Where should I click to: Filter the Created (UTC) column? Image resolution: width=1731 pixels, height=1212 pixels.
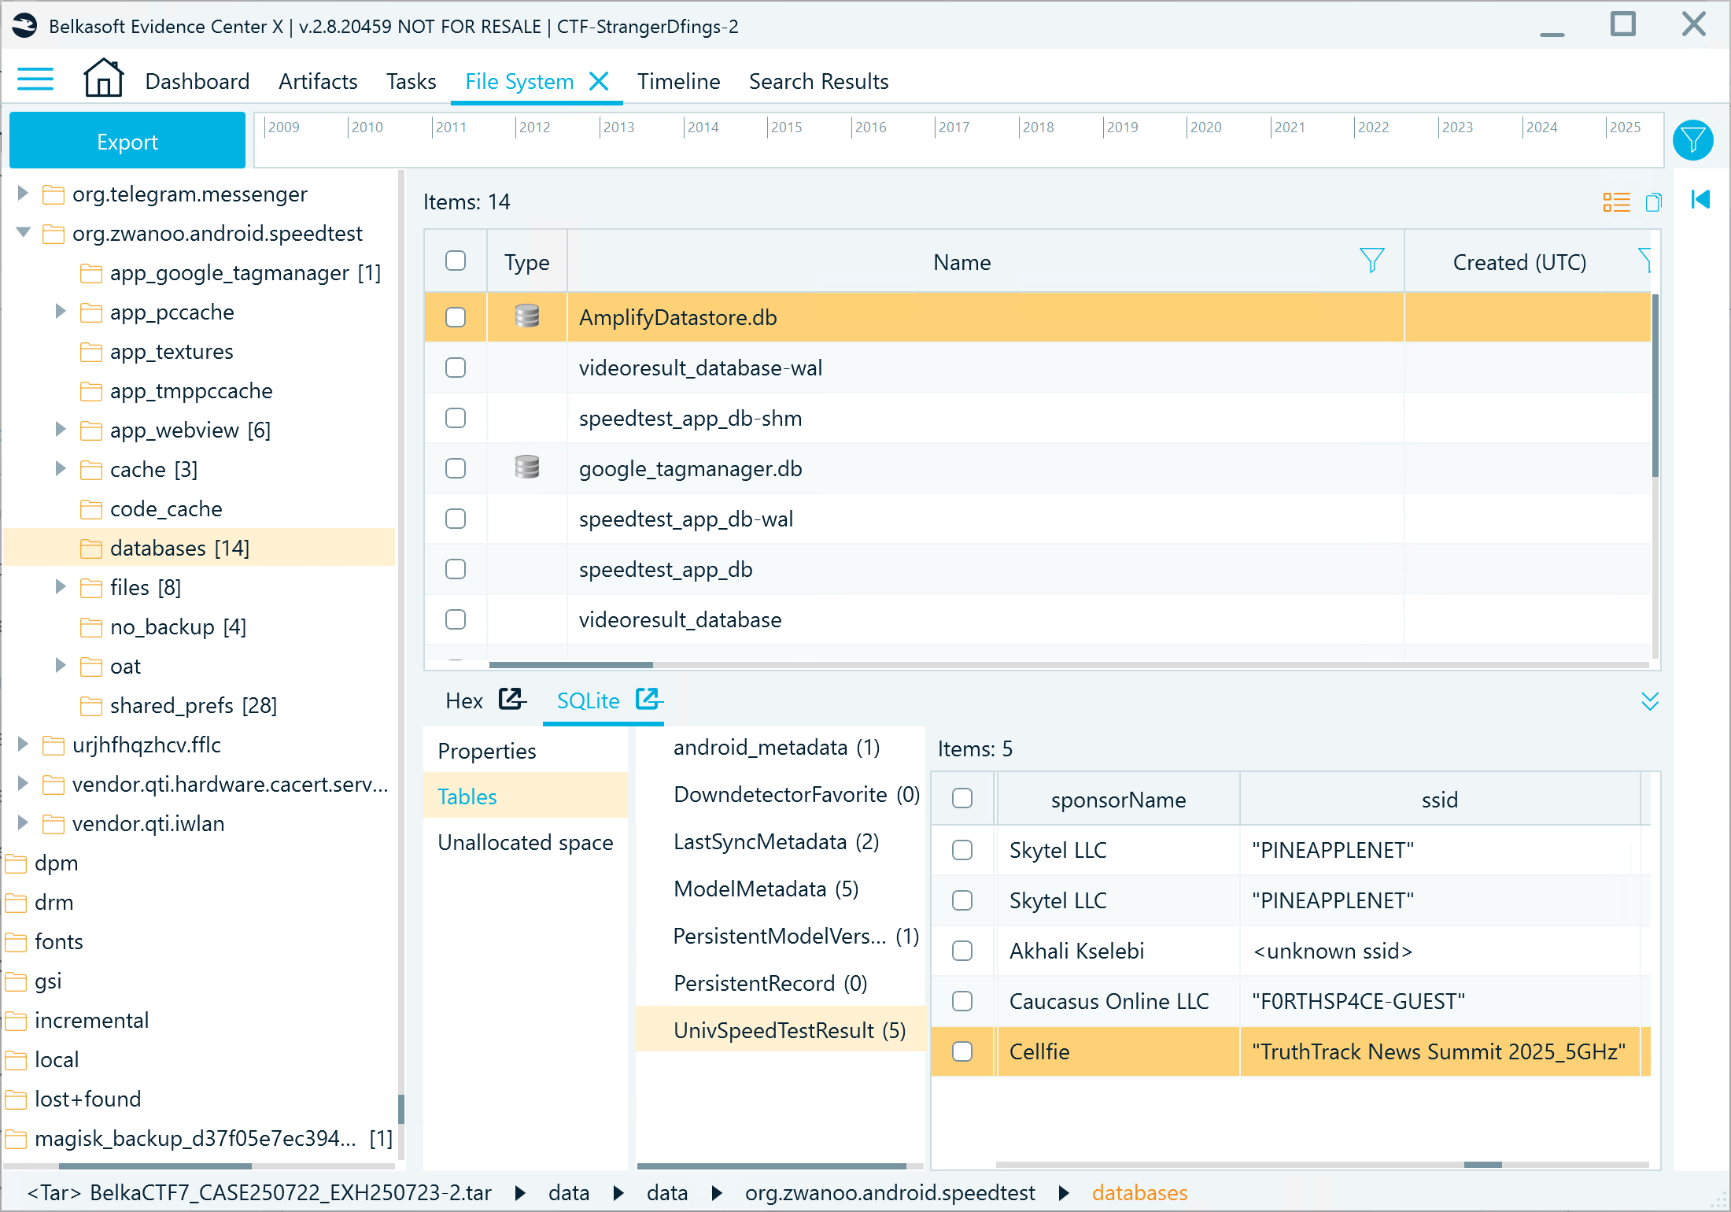click(1644, 261)
